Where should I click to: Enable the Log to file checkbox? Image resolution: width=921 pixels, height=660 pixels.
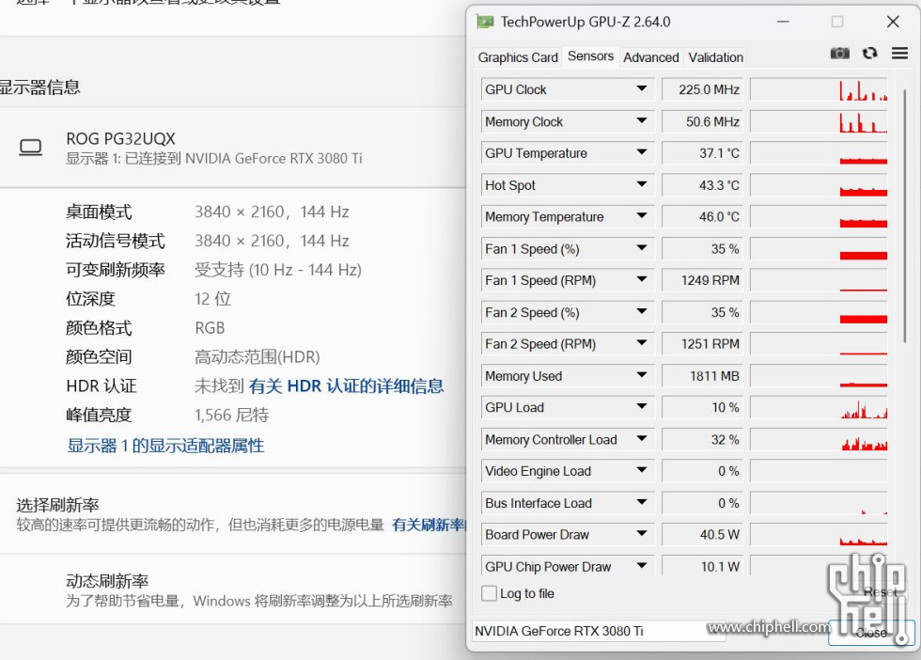point(489,593)
